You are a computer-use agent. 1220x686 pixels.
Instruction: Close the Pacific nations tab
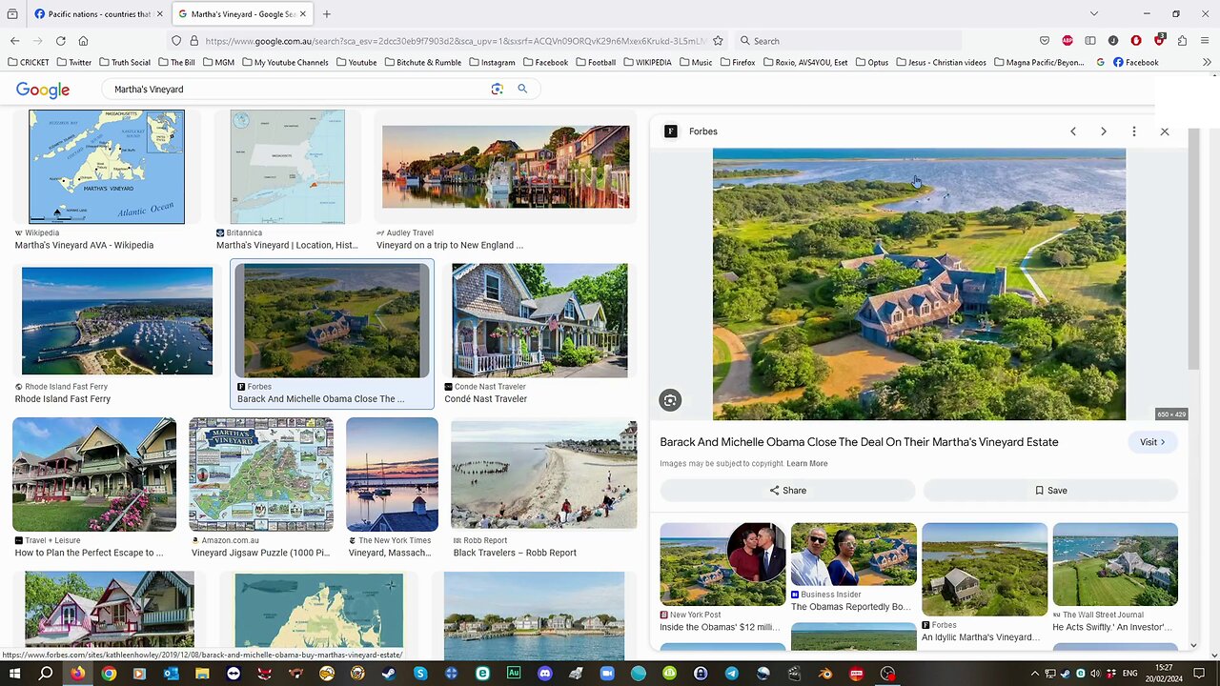click(x=160, y=14)
